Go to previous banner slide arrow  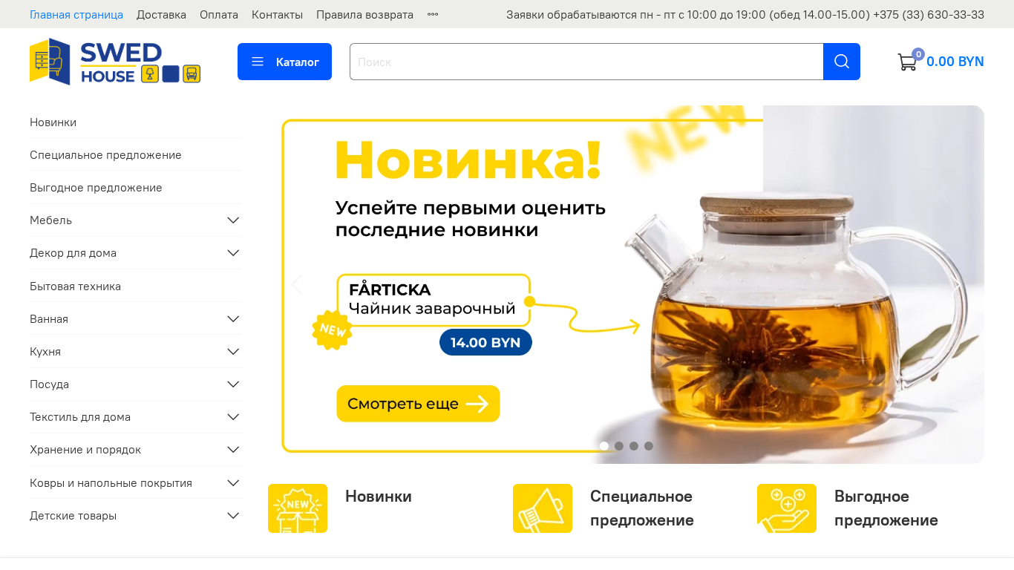[297, 284]
